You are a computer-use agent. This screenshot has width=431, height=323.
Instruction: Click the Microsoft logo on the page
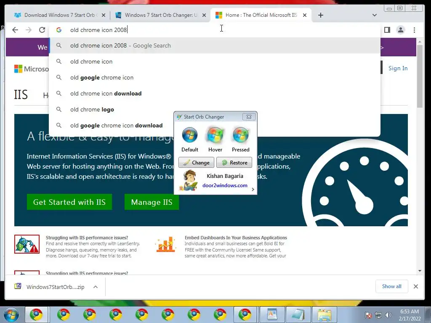(x=31, y=69)
